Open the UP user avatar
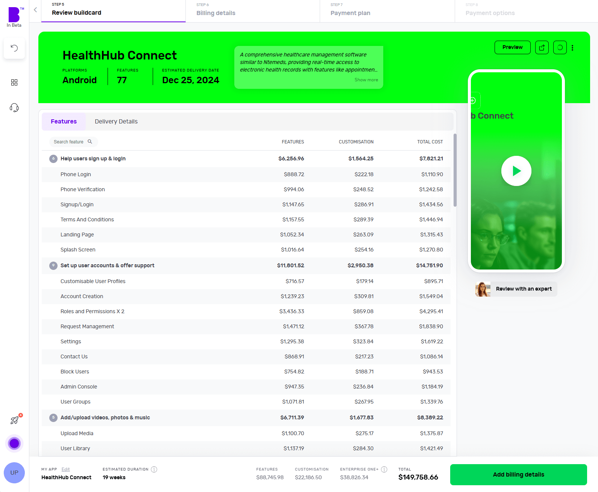 [x=14, y=473]
